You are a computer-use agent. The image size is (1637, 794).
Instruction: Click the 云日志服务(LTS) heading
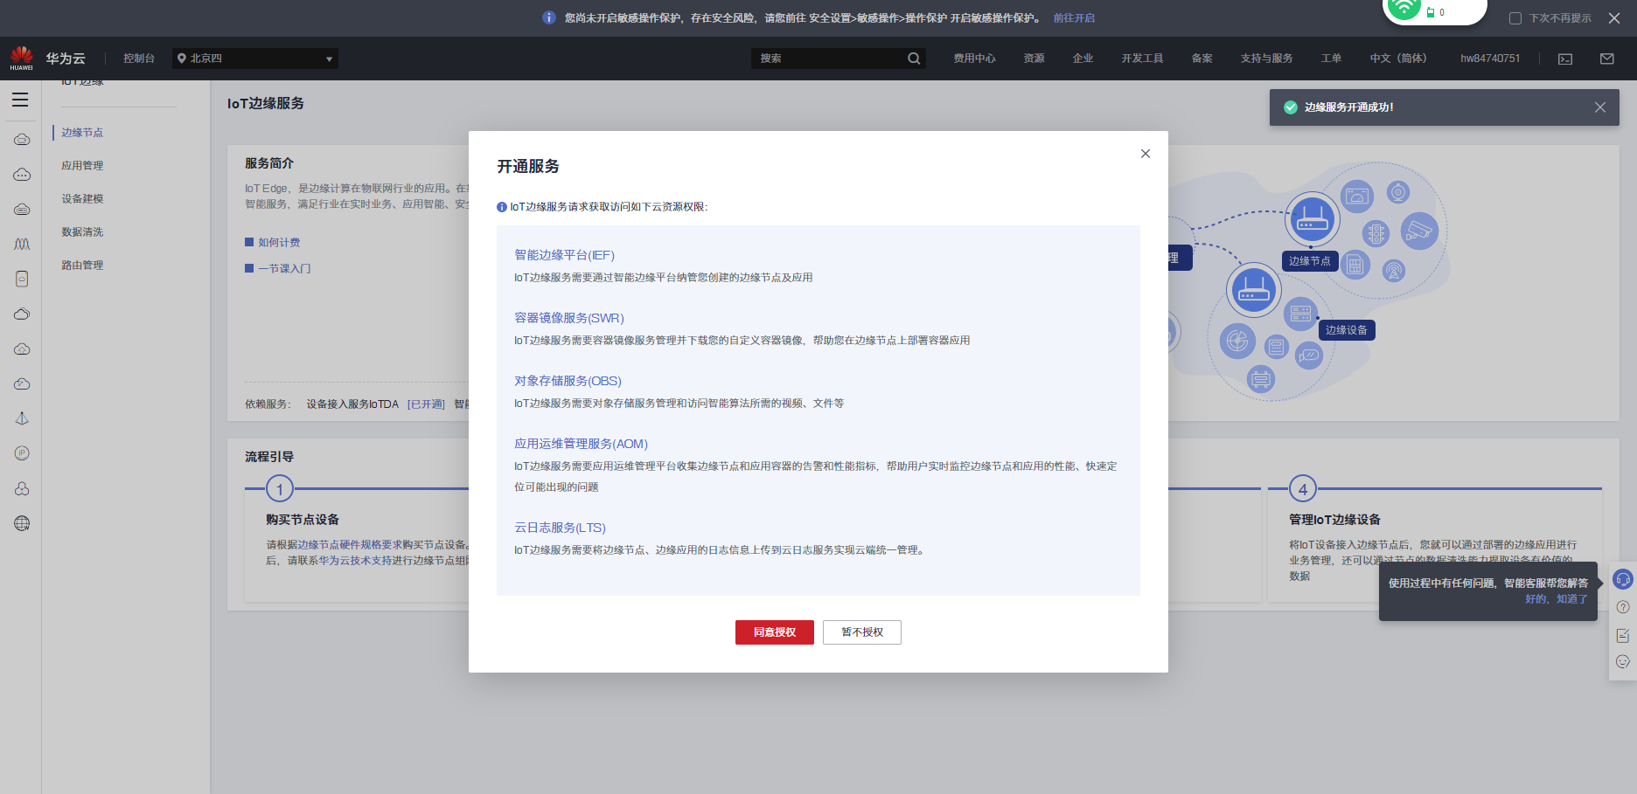click(560, 528)
